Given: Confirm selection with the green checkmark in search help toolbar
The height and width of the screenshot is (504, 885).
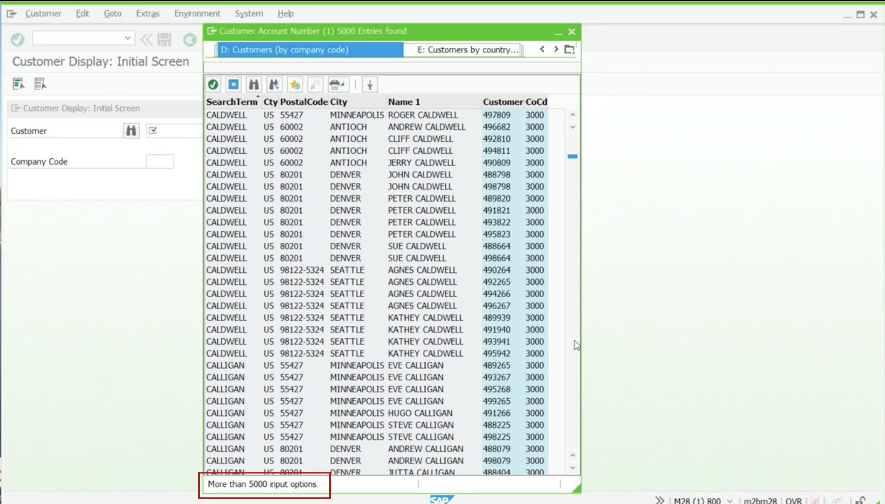Looking at the screenshot, I should tap(213, 84).
